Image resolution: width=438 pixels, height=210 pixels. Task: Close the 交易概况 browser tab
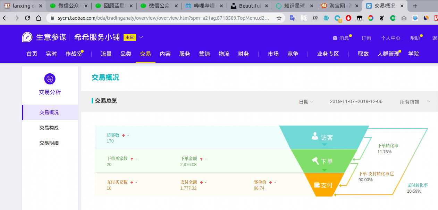[x=402, y=6]
